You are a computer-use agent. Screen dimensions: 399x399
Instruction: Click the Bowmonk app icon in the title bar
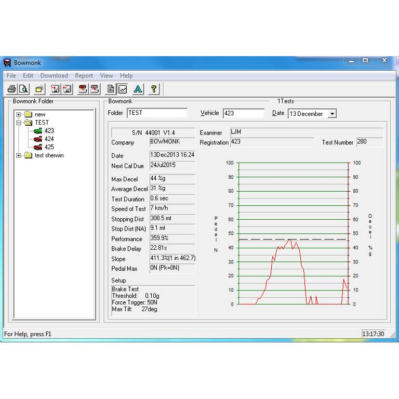(x=7, y=62)
